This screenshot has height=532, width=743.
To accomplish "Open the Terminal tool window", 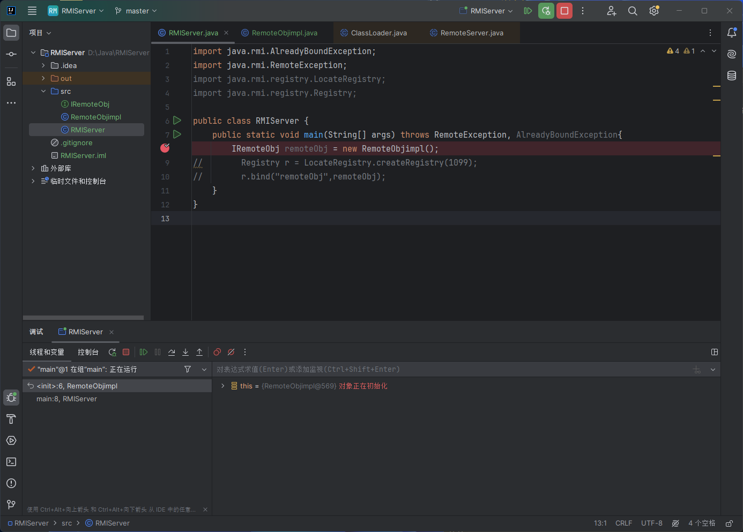I will pos(11,462).
